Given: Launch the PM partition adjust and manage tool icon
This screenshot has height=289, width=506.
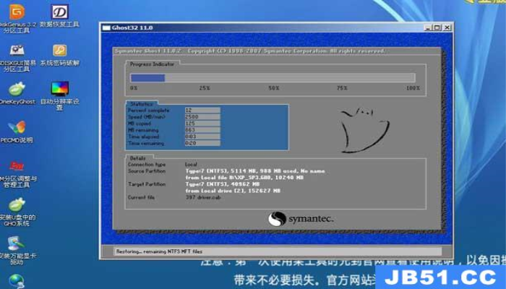Looking at the screenshot, I should (17, 166).
